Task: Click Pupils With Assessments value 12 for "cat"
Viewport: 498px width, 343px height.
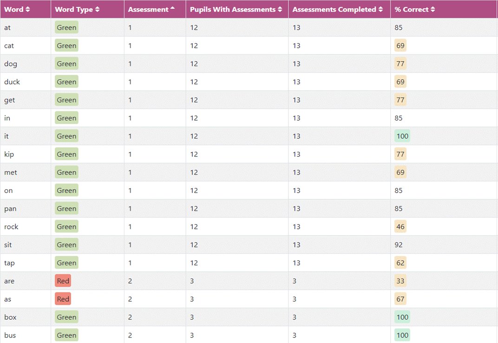Action: coord(194,45)
